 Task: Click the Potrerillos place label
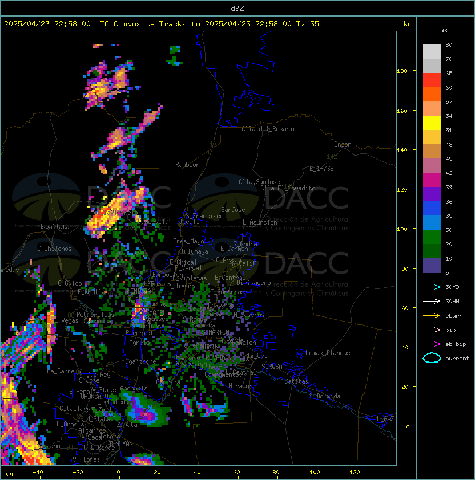coord(95,314)
